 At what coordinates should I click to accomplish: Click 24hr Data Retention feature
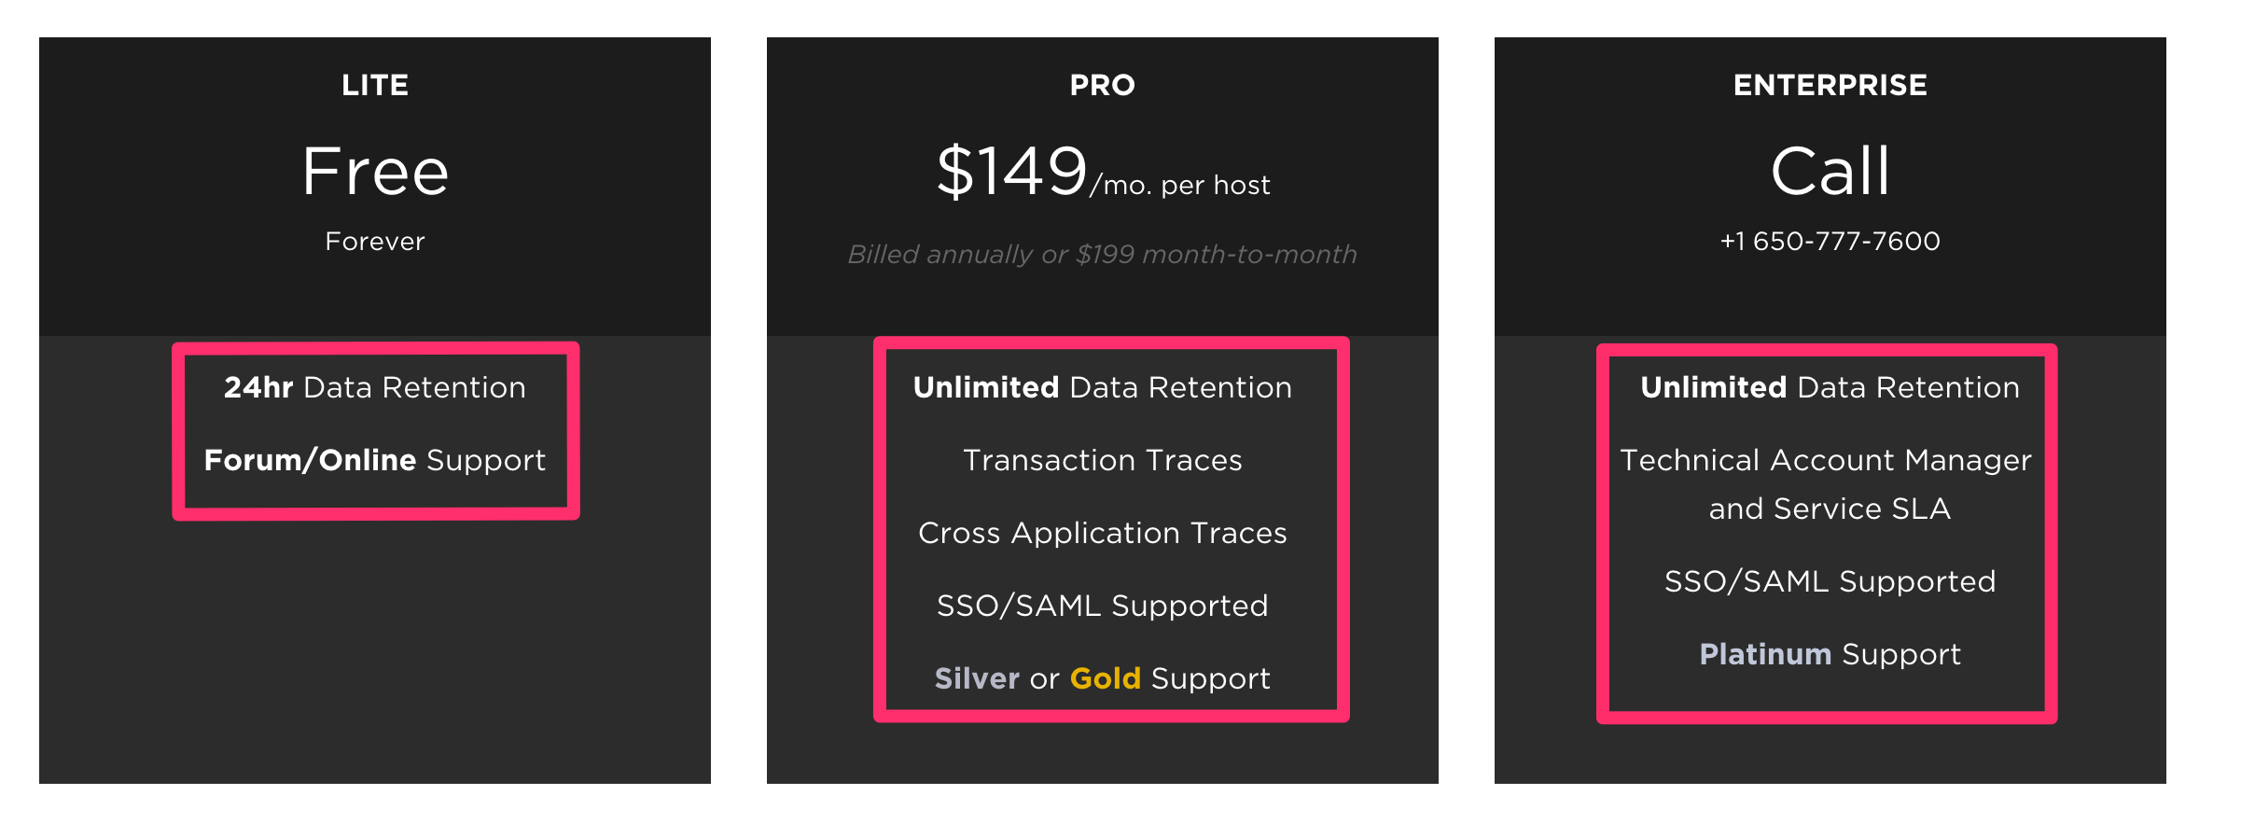pos(375,387)
